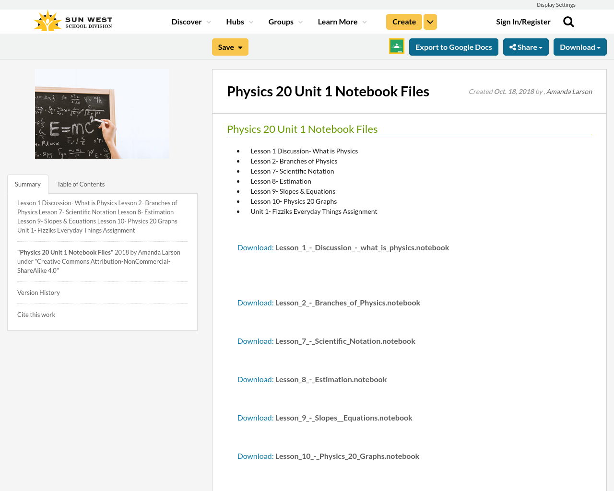Switch to the Table of Contents tab
The height and width of the screenshot is (491, 614).
coord(81,184)
